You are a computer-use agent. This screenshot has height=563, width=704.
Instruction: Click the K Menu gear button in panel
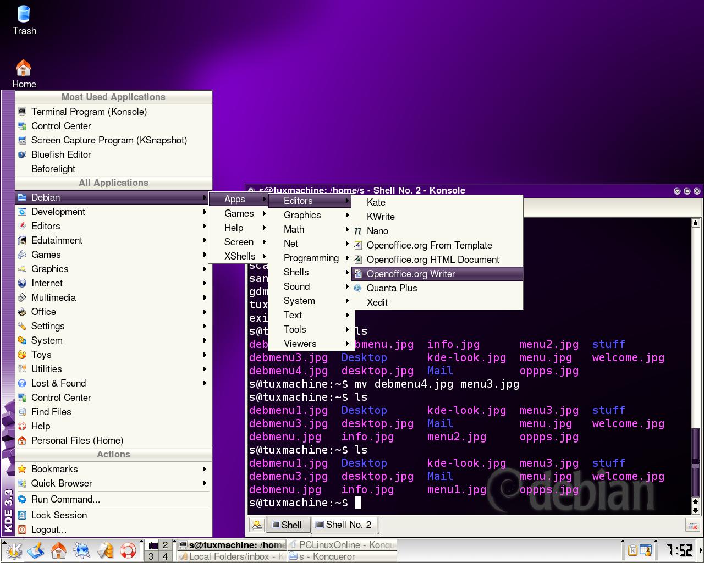pos(13,551)
